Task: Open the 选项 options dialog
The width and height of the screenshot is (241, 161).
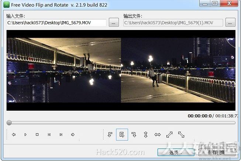Action: tap(176, 152)
